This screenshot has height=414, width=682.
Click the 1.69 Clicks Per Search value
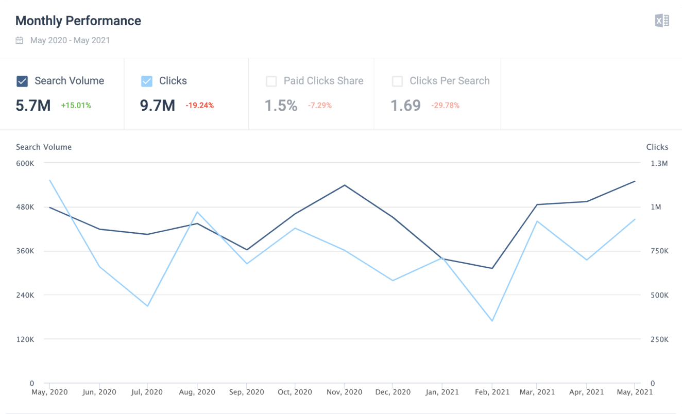click(x=405, y=106)
